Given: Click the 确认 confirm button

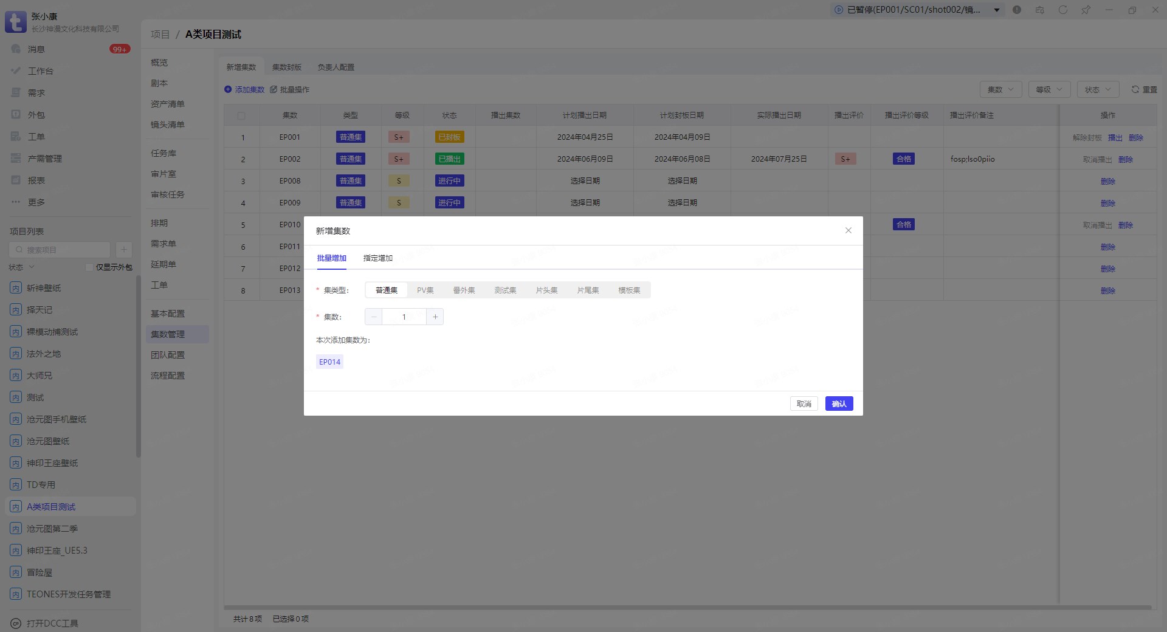Looking at the screenshot, I should tap(839, 404).
